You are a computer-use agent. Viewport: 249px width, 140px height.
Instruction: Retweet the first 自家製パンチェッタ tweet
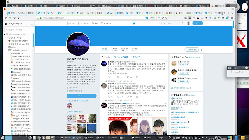[x=118, y=77]
